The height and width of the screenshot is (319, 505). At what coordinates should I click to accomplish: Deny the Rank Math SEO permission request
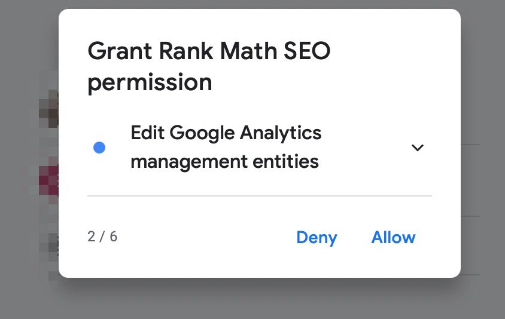coord(317,237)
